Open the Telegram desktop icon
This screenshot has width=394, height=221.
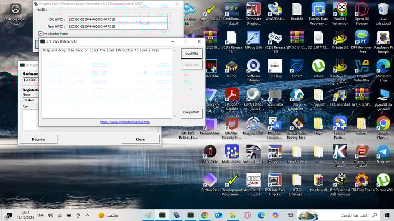coord(383,154)
